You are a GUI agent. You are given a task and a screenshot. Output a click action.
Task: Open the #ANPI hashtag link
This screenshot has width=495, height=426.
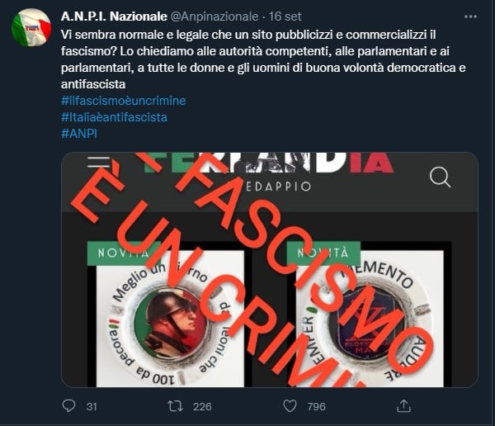coord(79,134)
